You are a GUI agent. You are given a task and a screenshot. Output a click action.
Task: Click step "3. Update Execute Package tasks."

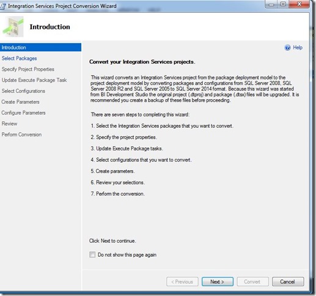point(127,149)
